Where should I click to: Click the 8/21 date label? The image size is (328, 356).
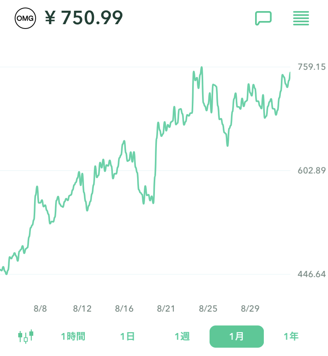pyautogui.click(x=166, y=309)
